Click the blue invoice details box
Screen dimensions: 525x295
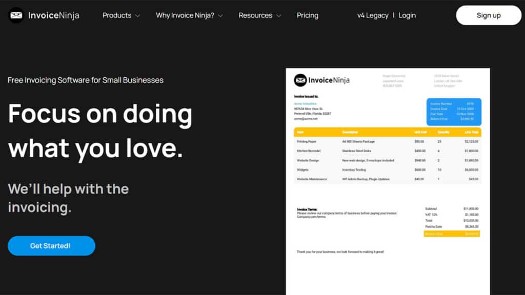[x=454, y=112]
